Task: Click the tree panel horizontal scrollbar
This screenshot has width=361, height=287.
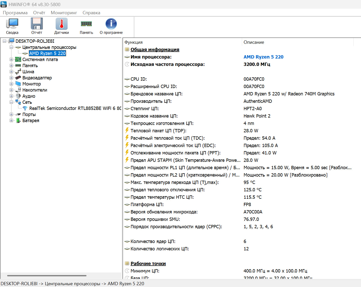Action: (47, 276)
